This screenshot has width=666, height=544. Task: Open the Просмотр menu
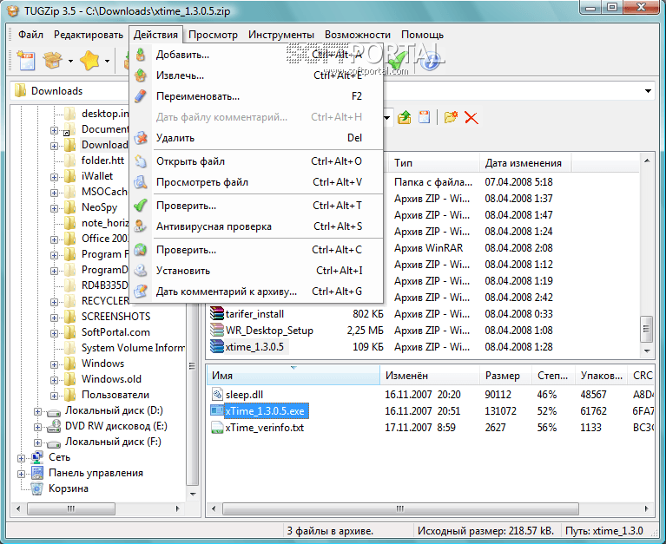[213, 35]
